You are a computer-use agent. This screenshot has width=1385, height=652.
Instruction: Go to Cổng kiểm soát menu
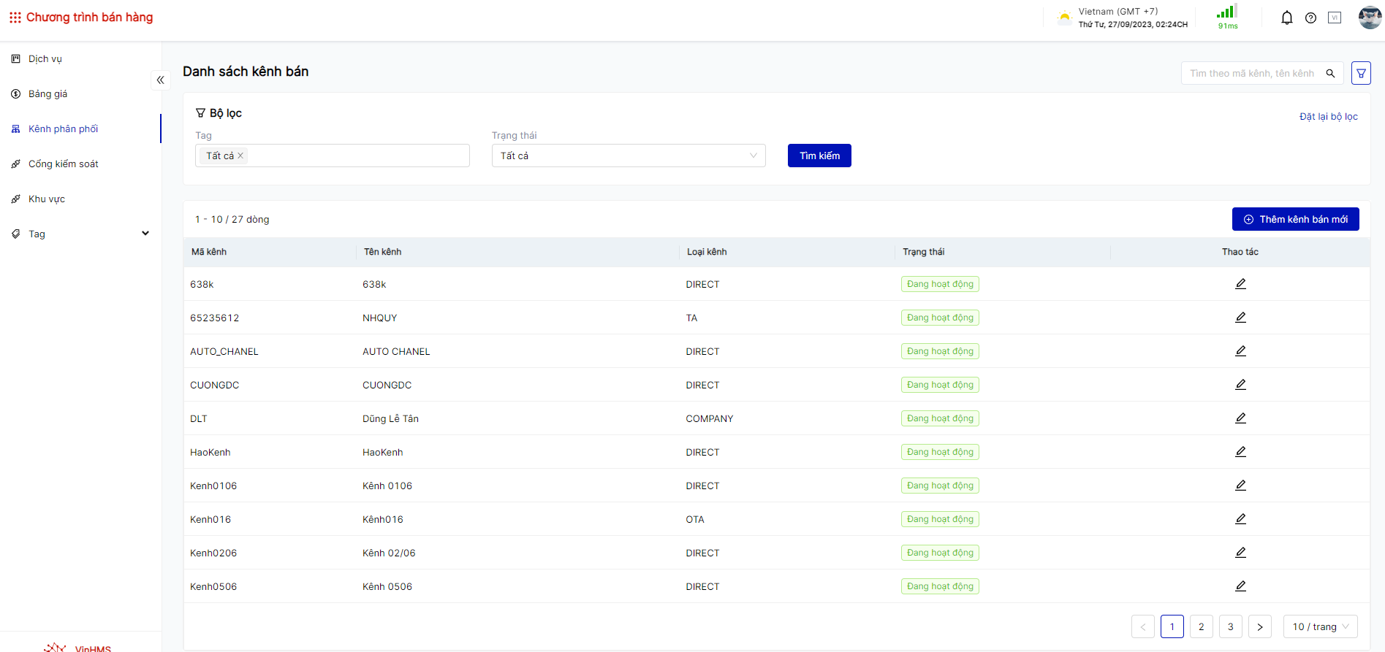tap(64, 164)
